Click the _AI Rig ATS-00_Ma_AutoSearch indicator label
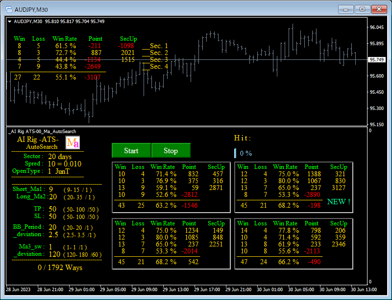392x300 pixels. pyautogui.click(x=42, y=132)
